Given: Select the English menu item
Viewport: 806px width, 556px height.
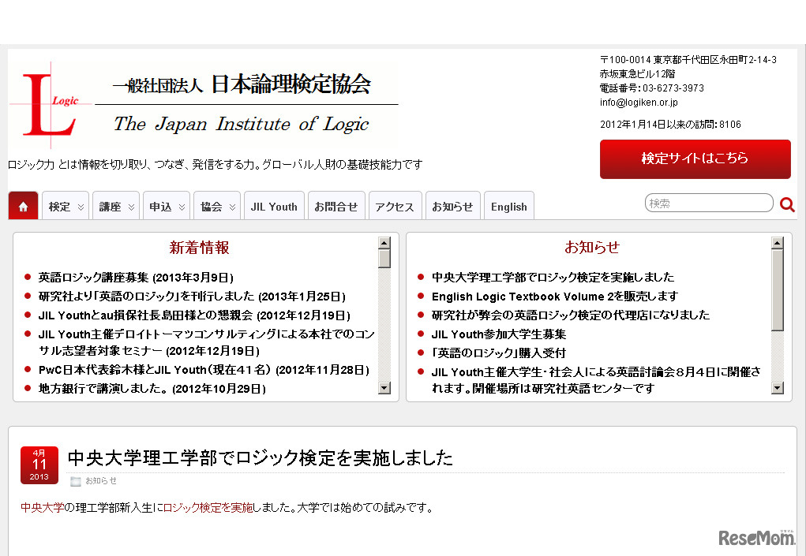Looking at the screenshot, I should click(x=508, y=206).
